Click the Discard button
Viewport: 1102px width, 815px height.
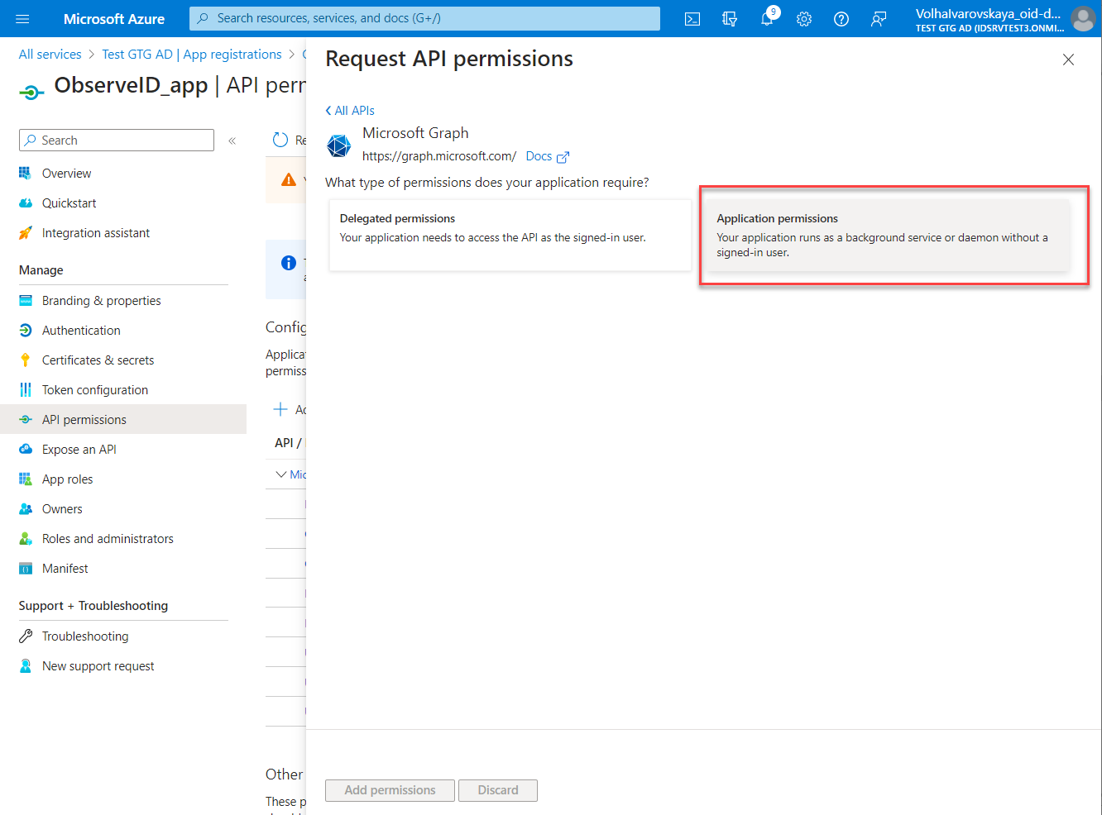pos(497,790)
